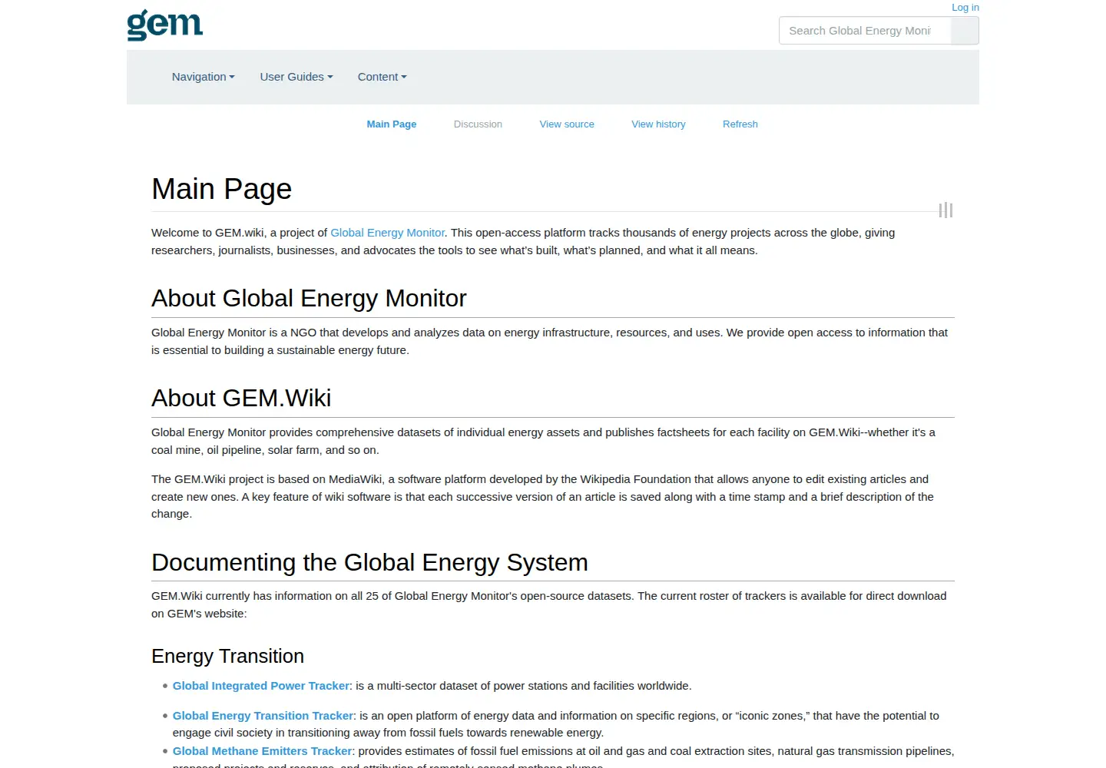Click the Refresh tab
Screen dimensions: 1106x768
[x=740, y=124]
